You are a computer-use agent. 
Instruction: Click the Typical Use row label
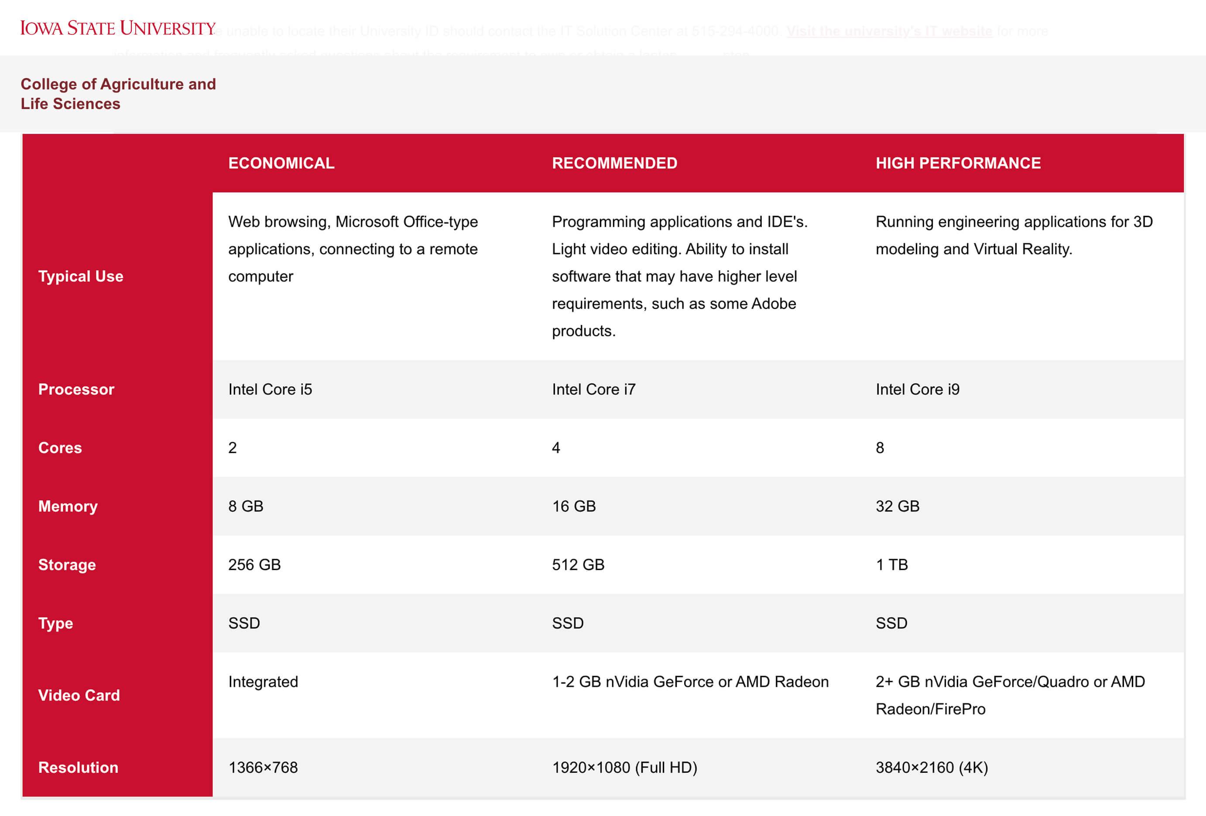coord(80,276)
